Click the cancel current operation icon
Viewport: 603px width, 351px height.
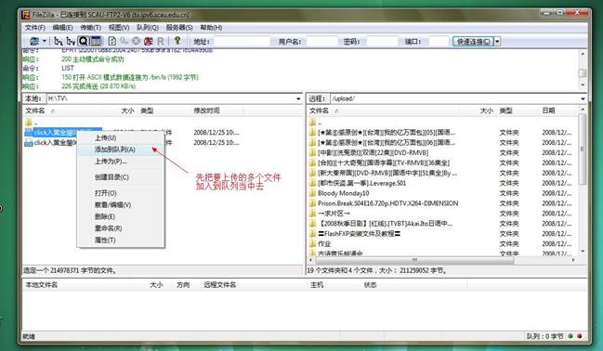[x=136, y=41]
